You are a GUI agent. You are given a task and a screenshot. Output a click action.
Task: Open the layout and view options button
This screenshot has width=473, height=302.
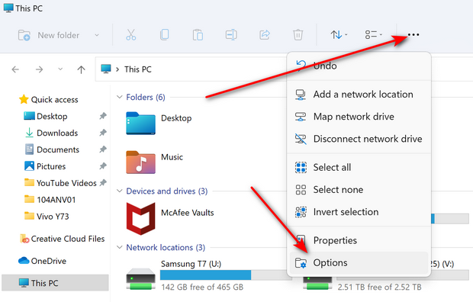pos(374,35)
